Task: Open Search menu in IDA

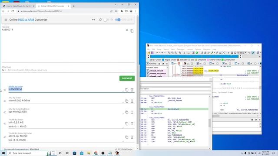Action: click(x=166, y=49)
